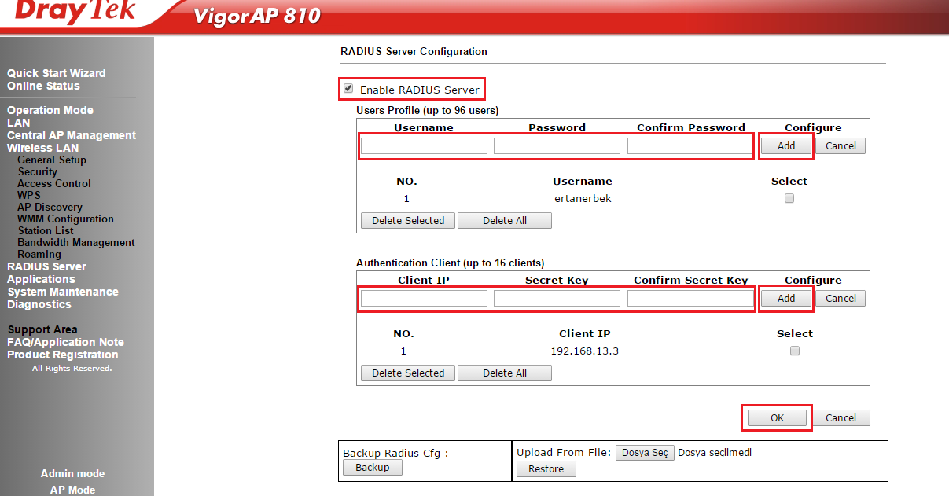The width and height of the screenshot is (949, 496).
Task: Uncheck Enable RADIUS Server checkbox
Action: click(348, 89)
